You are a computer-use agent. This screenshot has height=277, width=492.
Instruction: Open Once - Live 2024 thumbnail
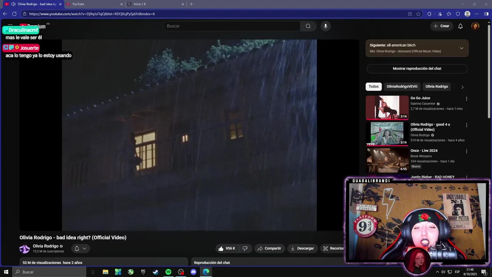click(x=387, y=160)
